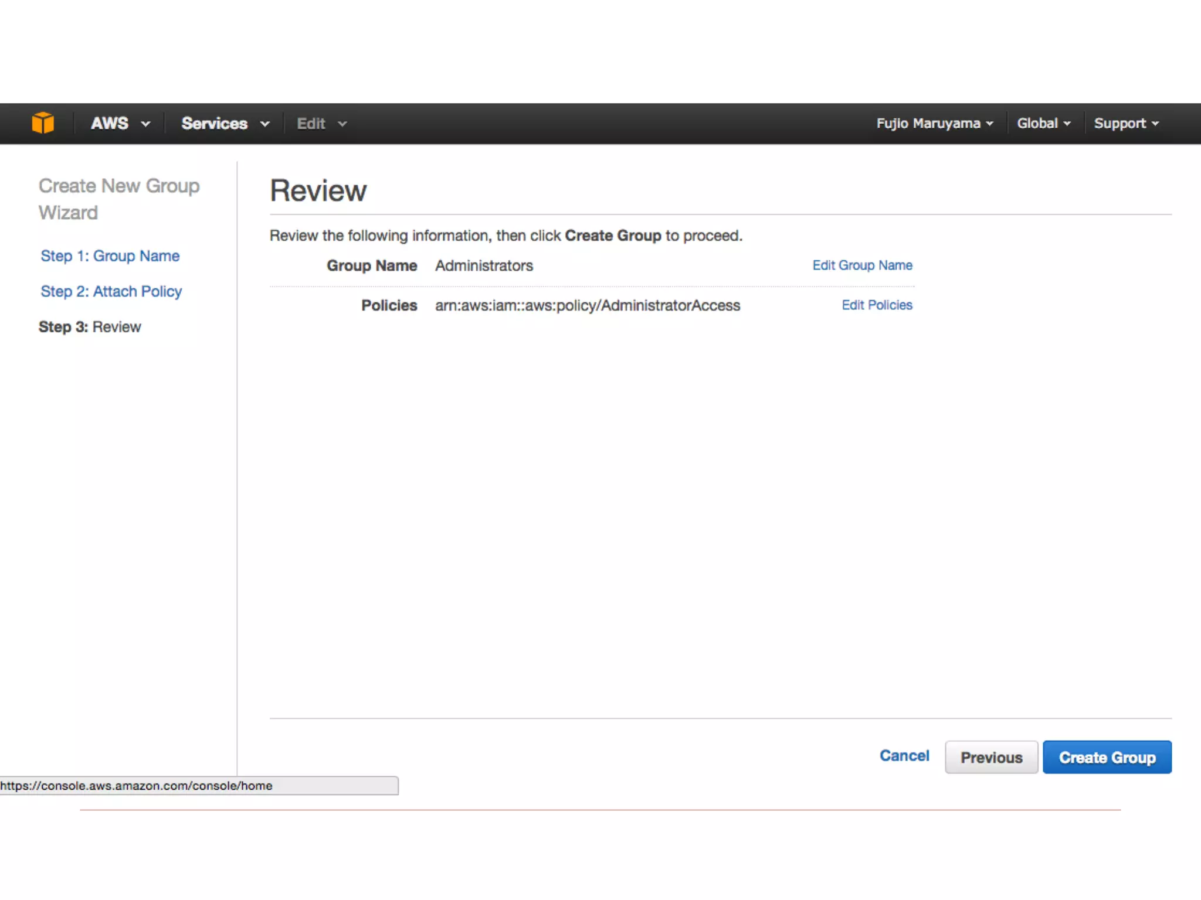Image resolution: width=1201 pixels, height=900 pixels.
Task: Click the Create Group button
Action: [1107, 758]
